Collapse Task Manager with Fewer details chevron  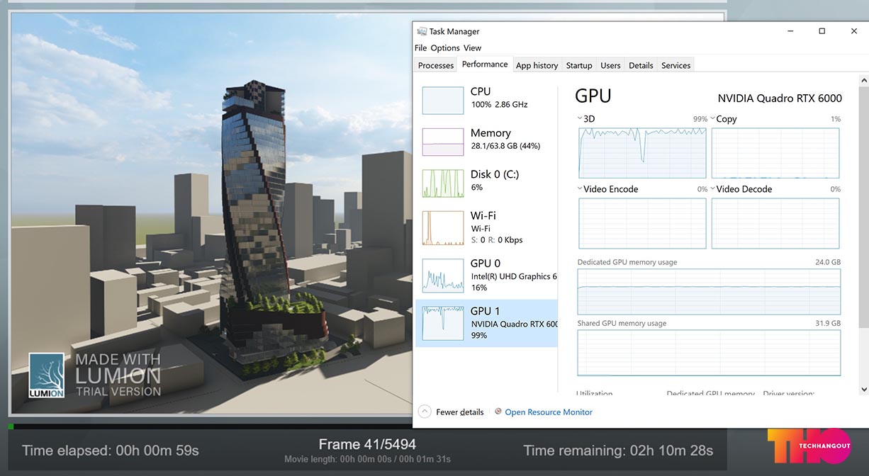pos(425,412)
